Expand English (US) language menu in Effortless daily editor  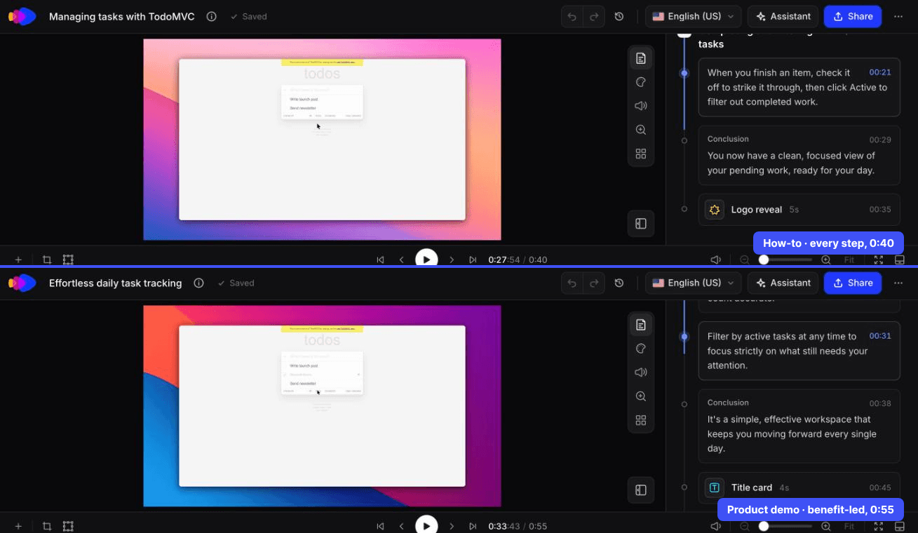click(694, 283)
